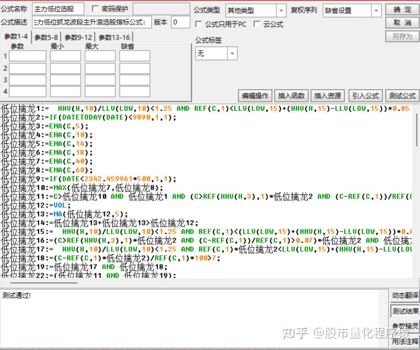420x350 pixels.
Task: Click 插入资源 button
Action: 328,96
